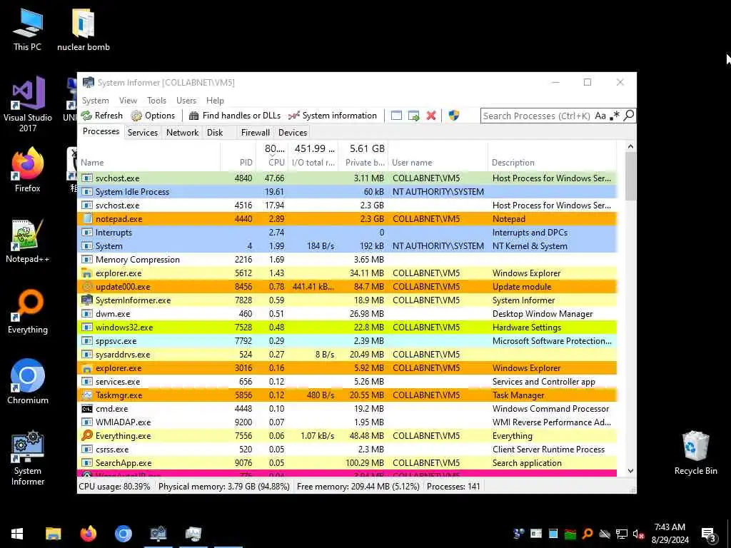Screen dimensions: 731x548
Task: Open the nuclear bomb desktop folder
Action: coord(84,29)
